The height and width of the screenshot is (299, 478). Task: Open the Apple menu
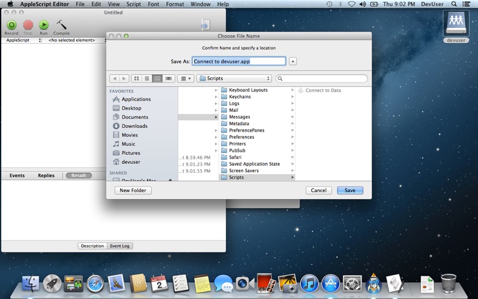click(10, 4)
